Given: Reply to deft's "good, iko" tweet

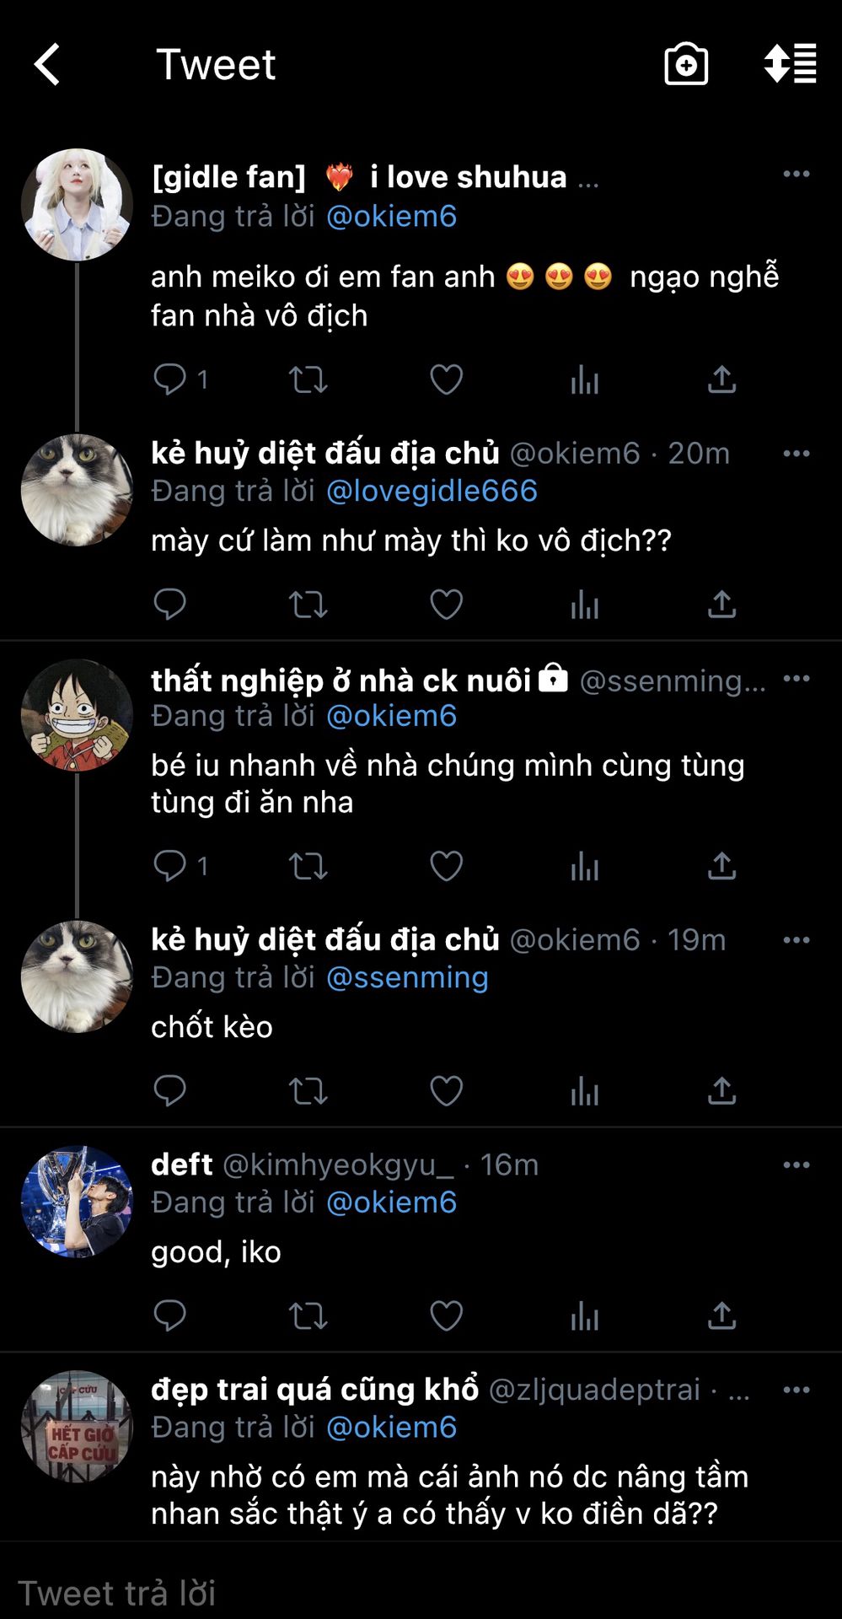Looking at the screenshot, I should click(x=169, y=1315).
